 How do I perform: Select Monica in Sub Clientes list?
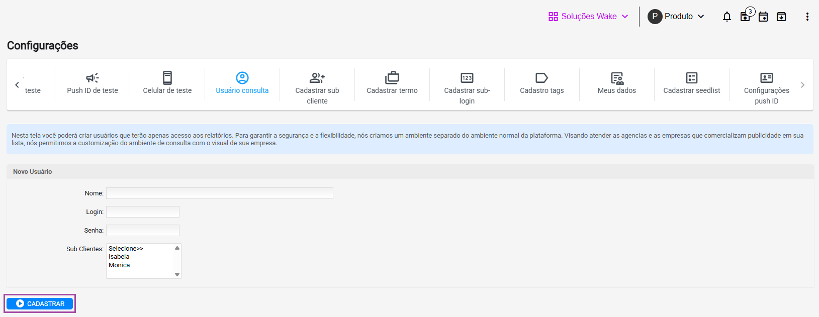(140, 265)
